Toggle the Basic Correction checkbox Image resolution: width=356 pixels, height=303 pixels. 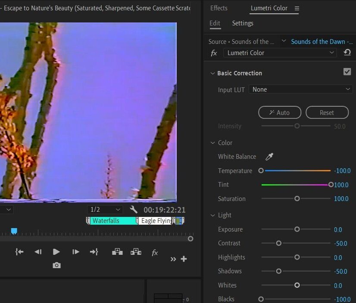(x=347, y=72)
